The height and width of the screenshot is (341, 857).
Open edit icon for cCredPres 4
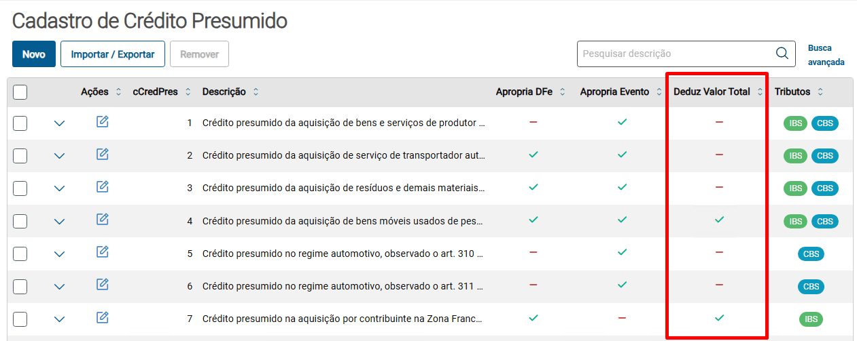pos(103,219)
